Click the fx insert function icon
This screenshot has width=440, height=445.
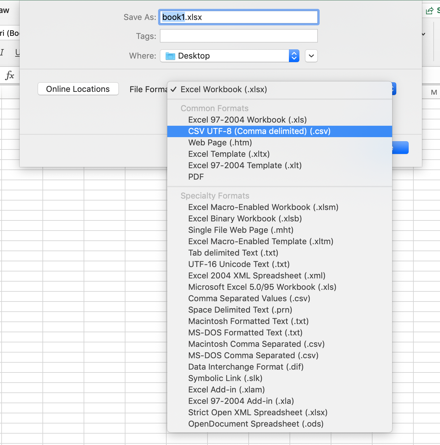click(10, 75)
